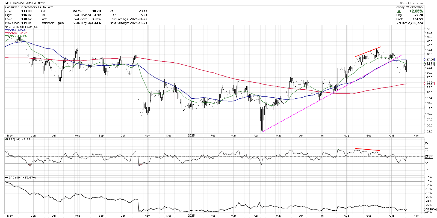Click the RSI(14) indicator mountain icon
Screen dimensions: 437x218
click(x=7, y=139)
